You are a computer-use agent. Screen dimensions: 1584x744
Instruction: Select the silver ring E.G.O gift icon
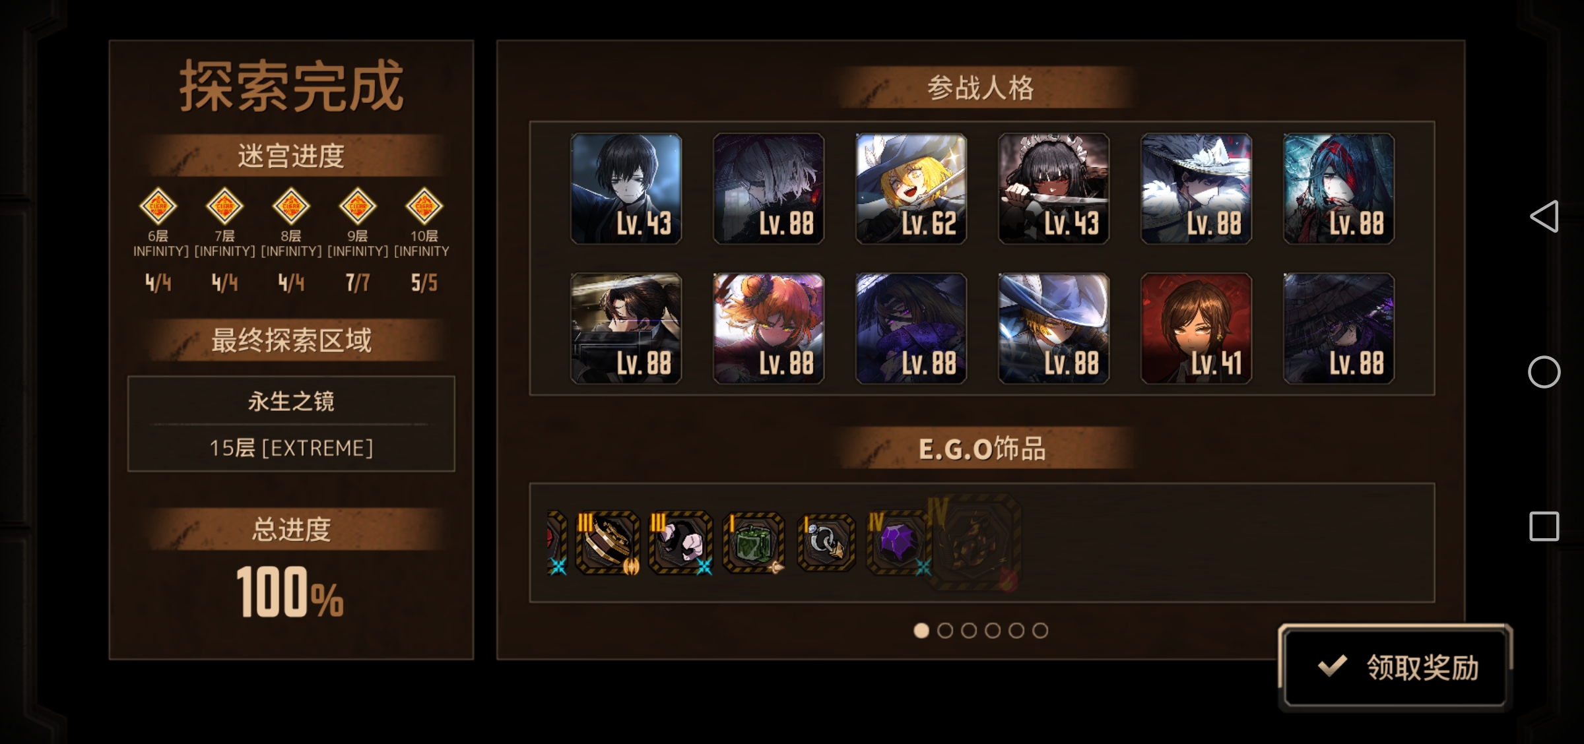826,542
